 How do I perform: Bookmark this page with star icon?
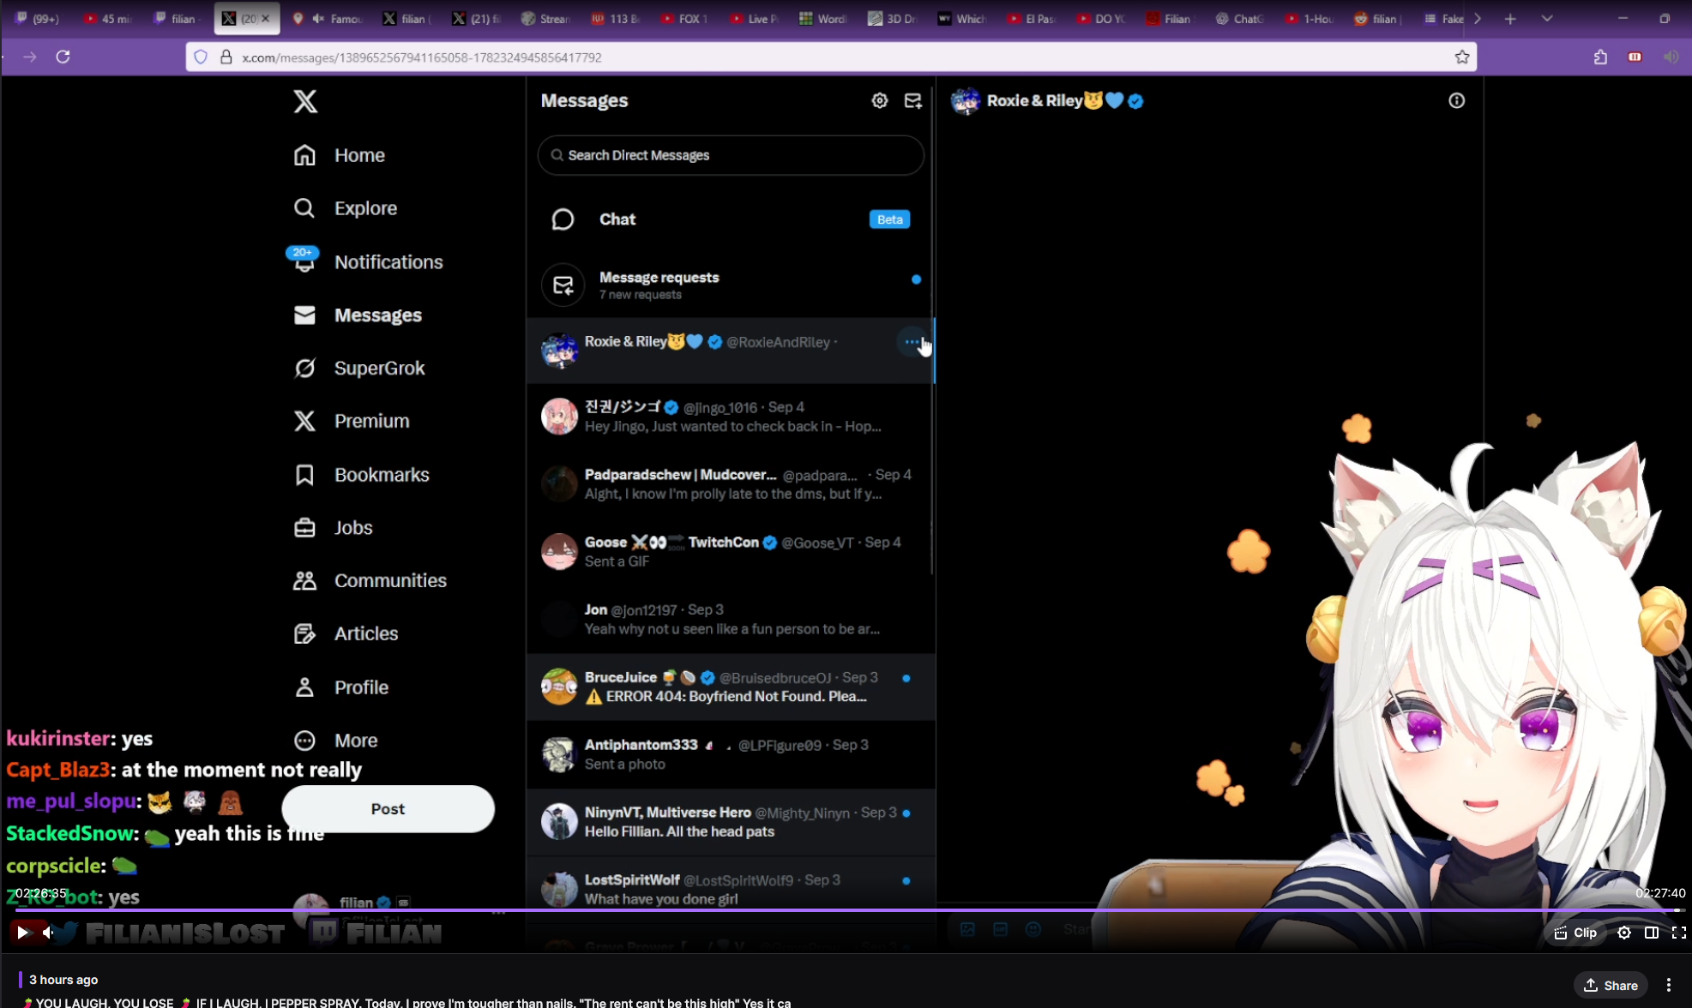[1462, 57]
